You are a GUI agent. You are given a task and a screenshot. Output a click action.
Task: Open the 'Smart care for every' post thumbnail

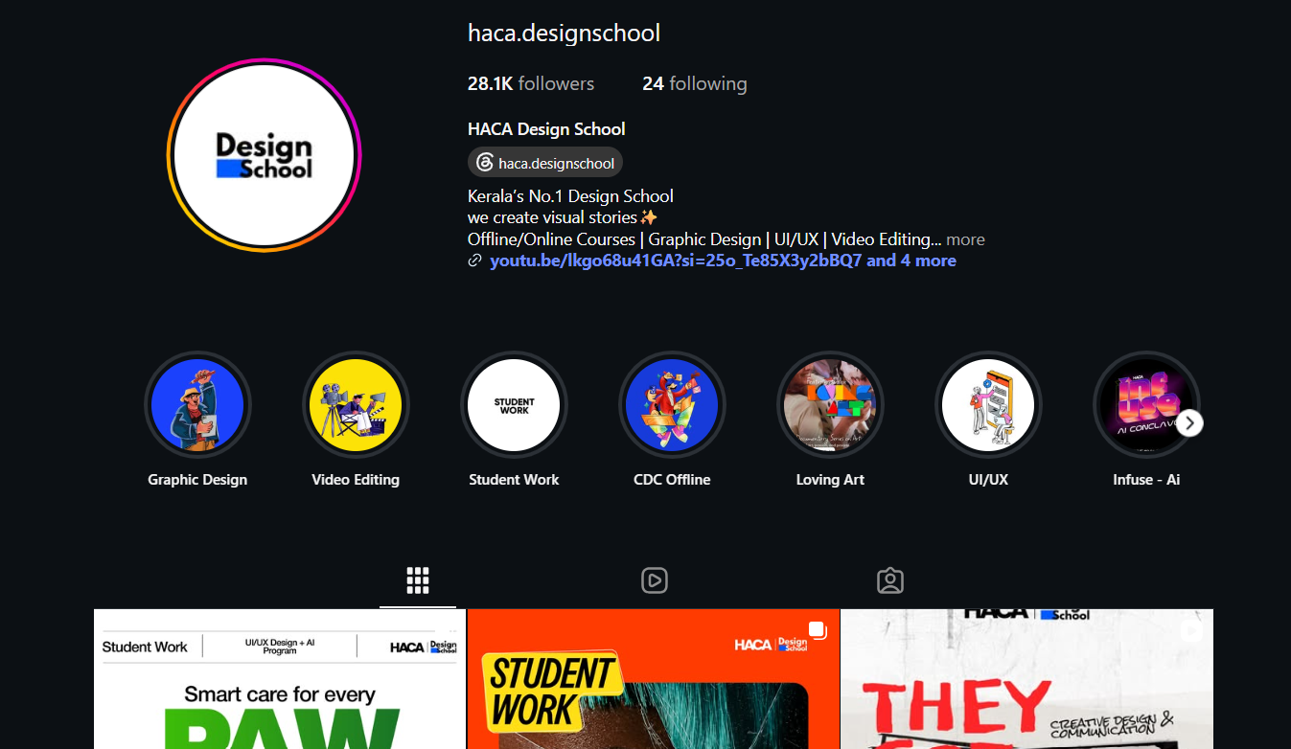(x=280, y=679)
